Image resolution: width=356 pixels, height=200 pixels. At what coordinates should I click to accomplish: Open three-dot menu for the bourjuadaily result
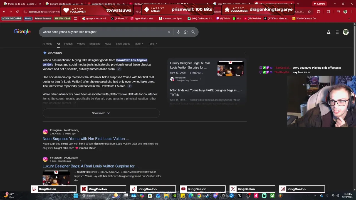point(81,161)
